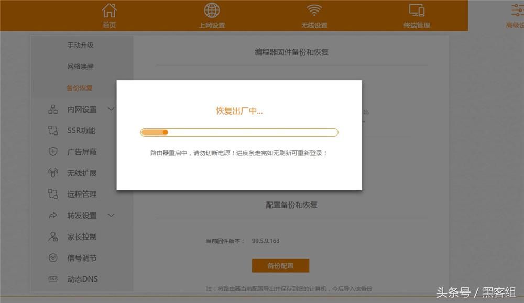Click the 动态DNS icon
The height and width of the screenshot is (303, 524).
pyautogui.click(x=53, y=279)
